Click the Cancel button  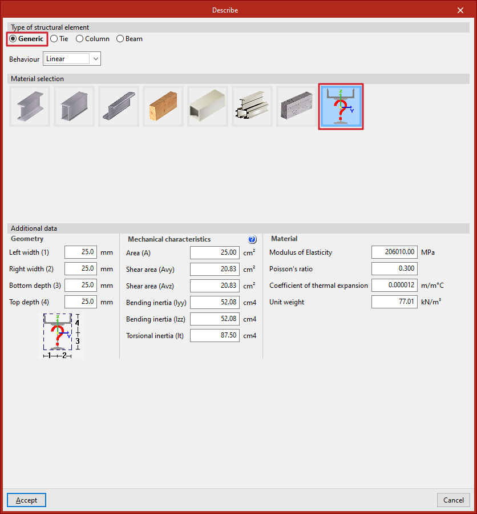pos(454,500)
